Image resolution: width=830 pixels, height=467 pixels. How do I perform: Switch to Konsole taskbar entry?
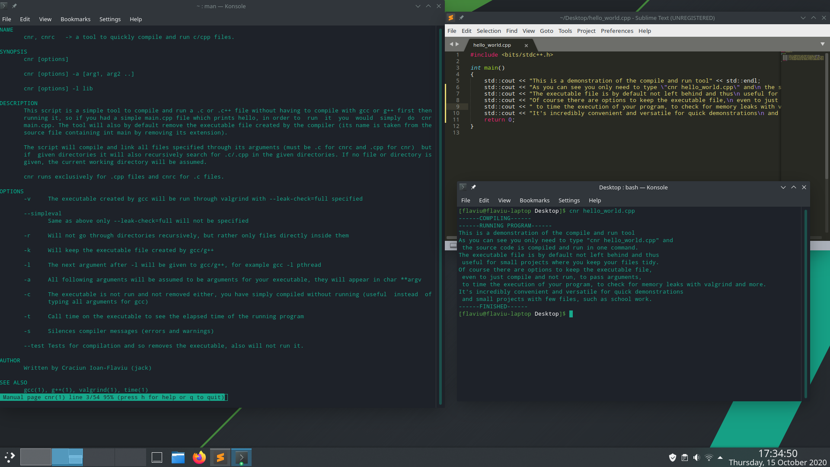tap(241, 457)
